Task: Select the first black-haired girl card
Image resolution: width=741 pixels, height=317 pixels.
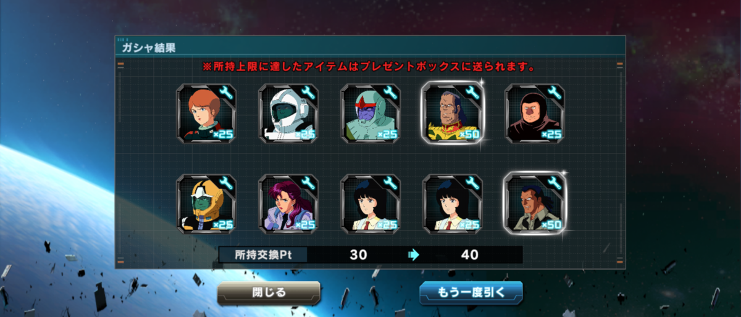Action: 371,204
